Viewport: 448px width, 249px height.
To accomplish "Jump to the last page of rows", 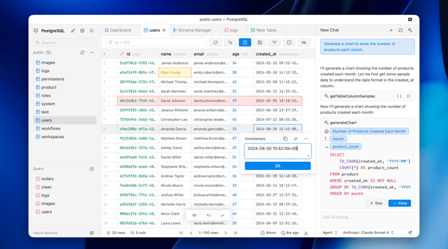I will (235, 233).
